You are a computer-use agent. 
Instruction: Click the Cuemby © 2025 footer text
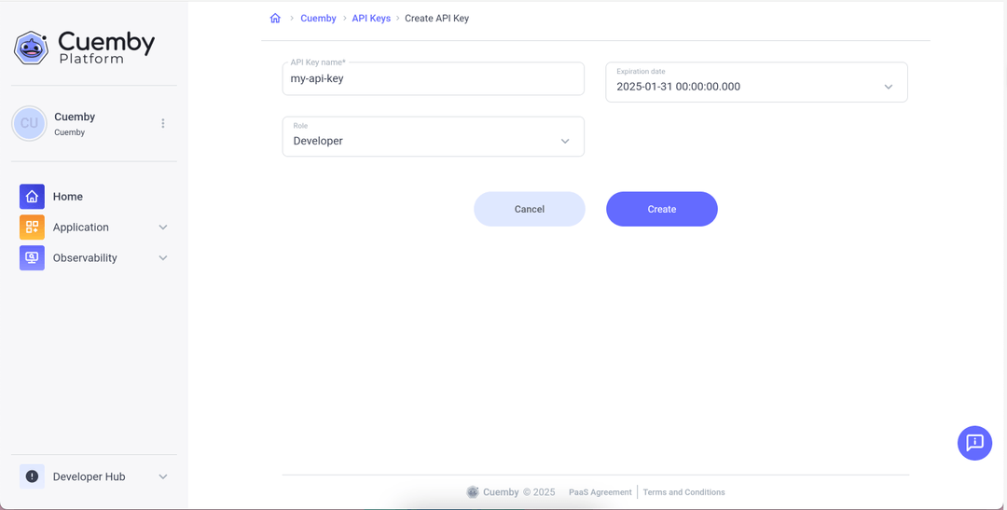(x=519, y=492)
